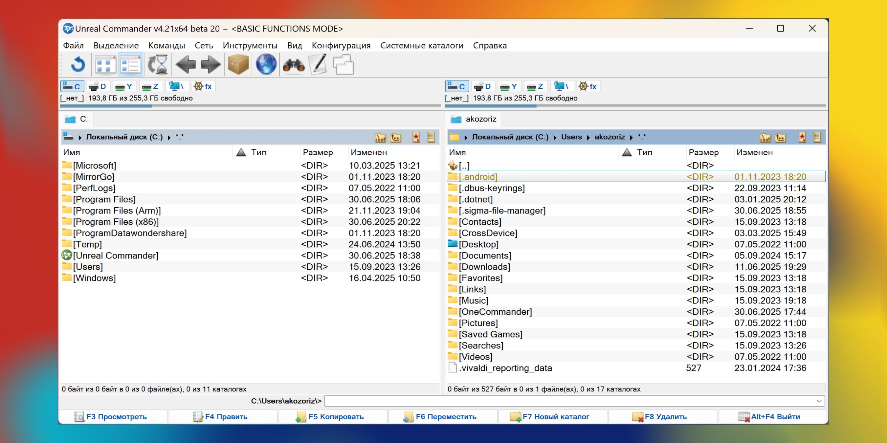Open the Конфигурация menu
The height and width of the screenshot is (443, 887).
coord(341,46)
